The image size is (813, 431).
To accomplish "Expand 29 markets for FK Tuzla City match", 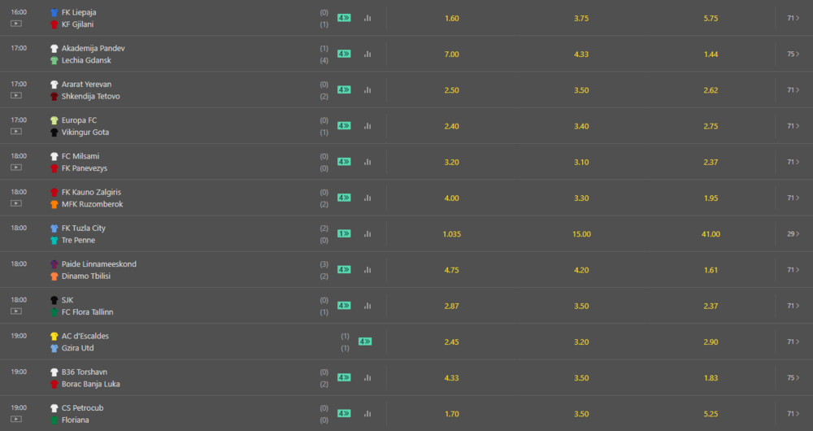I will pyautogui.click(x=793, y=234).
